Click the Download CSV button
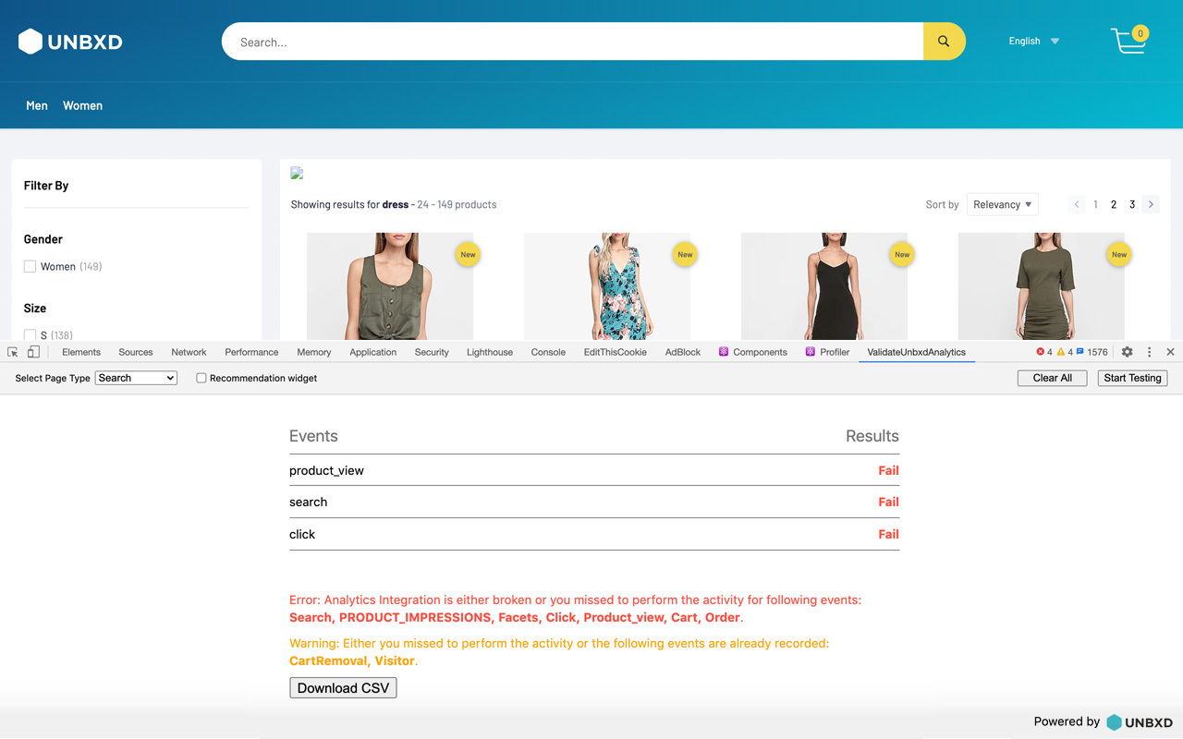 click(343, 688)
